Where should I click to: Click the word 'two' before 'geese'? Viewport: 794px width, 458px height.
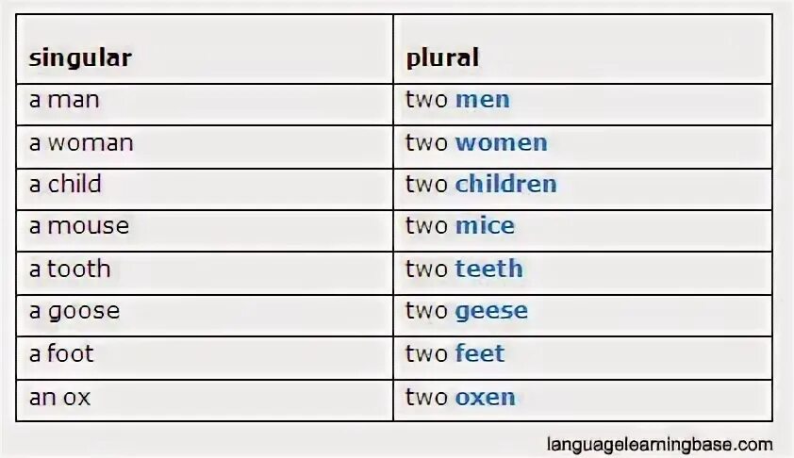426,311
